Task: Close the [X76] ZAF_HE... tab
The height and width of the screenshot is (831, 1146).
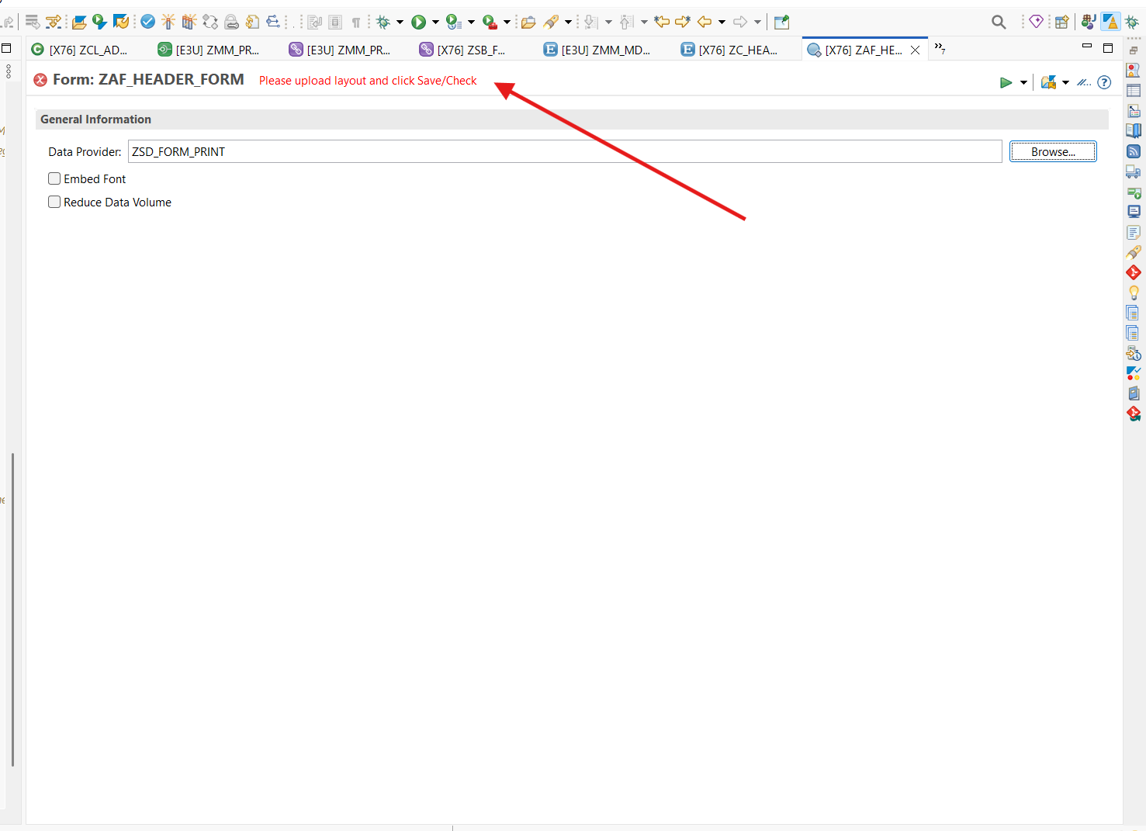Action: (915, 50)
